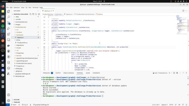Change indentation via Spaces: 4

click(x=164, y=105)
